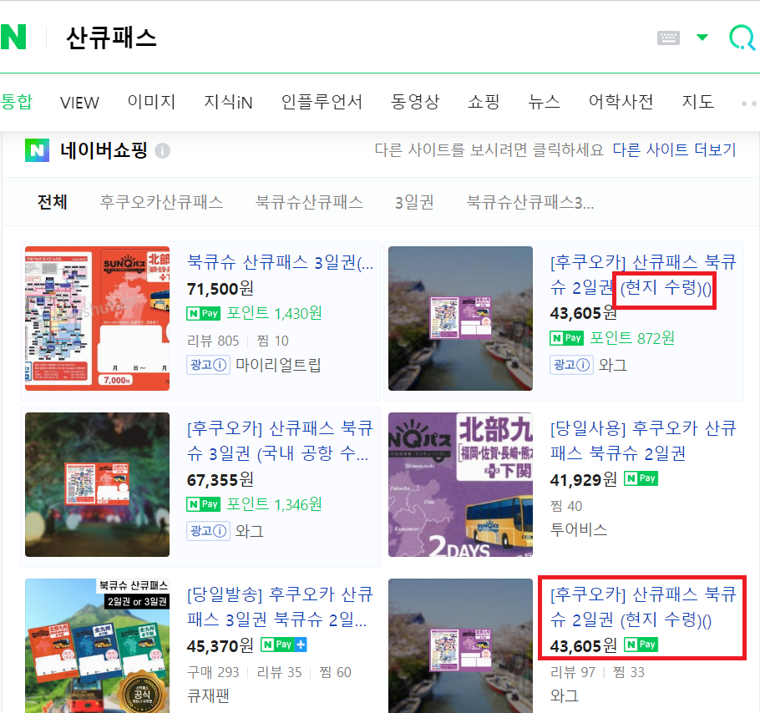This screenshot has width=760, height=713.
Task: Click the 광고 badge in the 포인트 872원 listing
Action: 571,365
